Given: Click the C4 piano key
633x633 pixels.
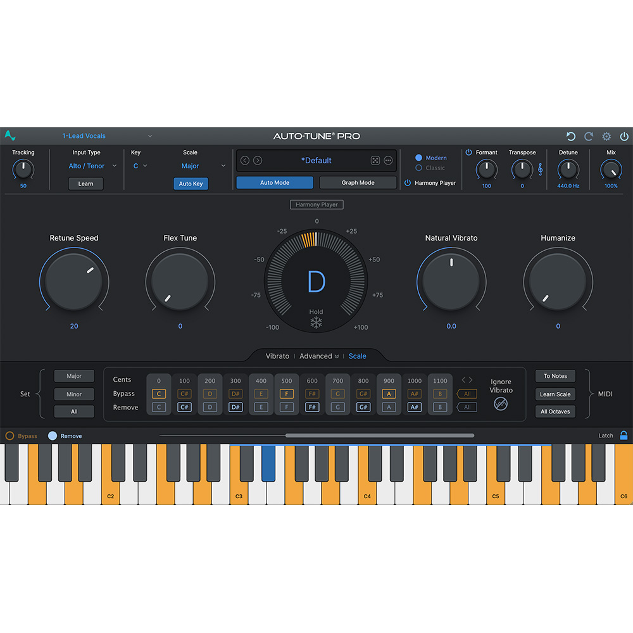Looking at the screenshot, I should (x=367, y=492).
